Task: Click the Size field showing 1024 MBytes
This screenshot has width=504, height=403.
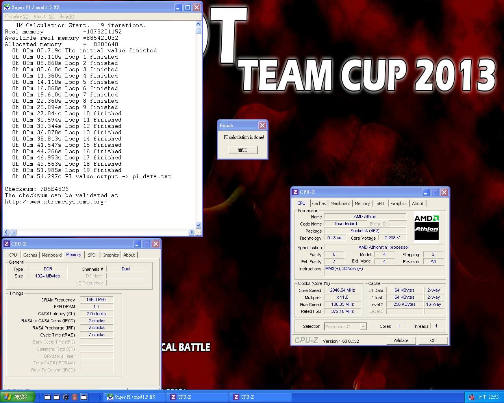Action: click(x=48, y=276)
